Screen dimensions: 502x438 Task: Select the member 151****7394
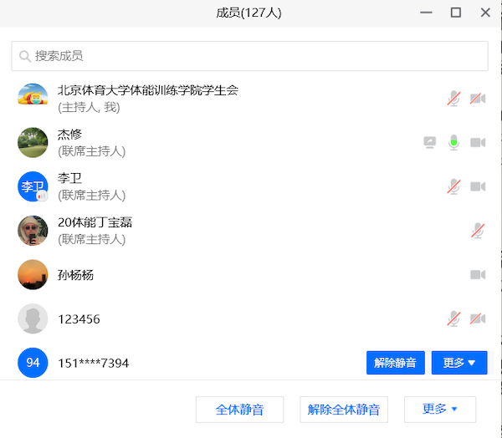coord(93,363)
